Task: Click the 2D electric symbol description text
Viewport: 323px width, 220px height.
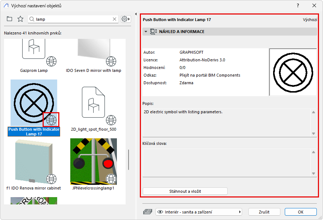Action: (x=183, y=112)
